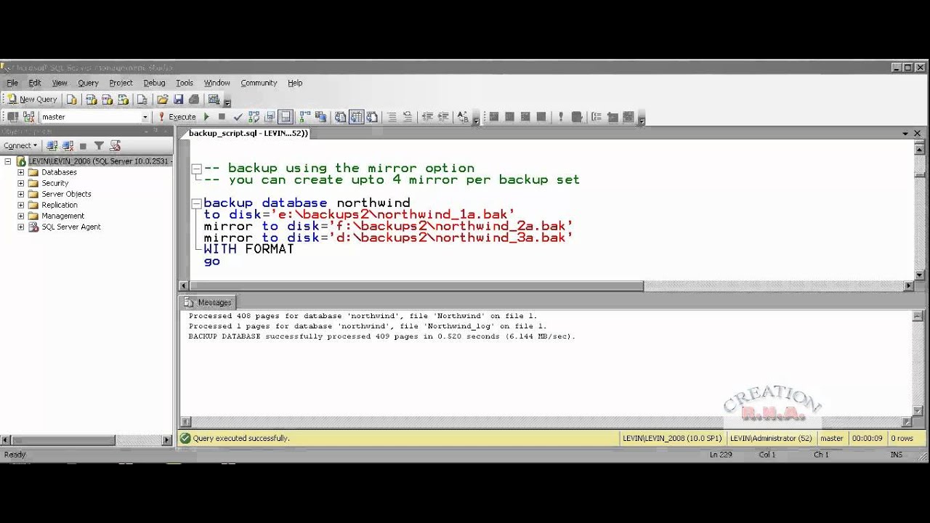Image resolution: width=930 pixels, height=523 pixels.
Task: Open the Community menu
Action: (x=259, y=83)
